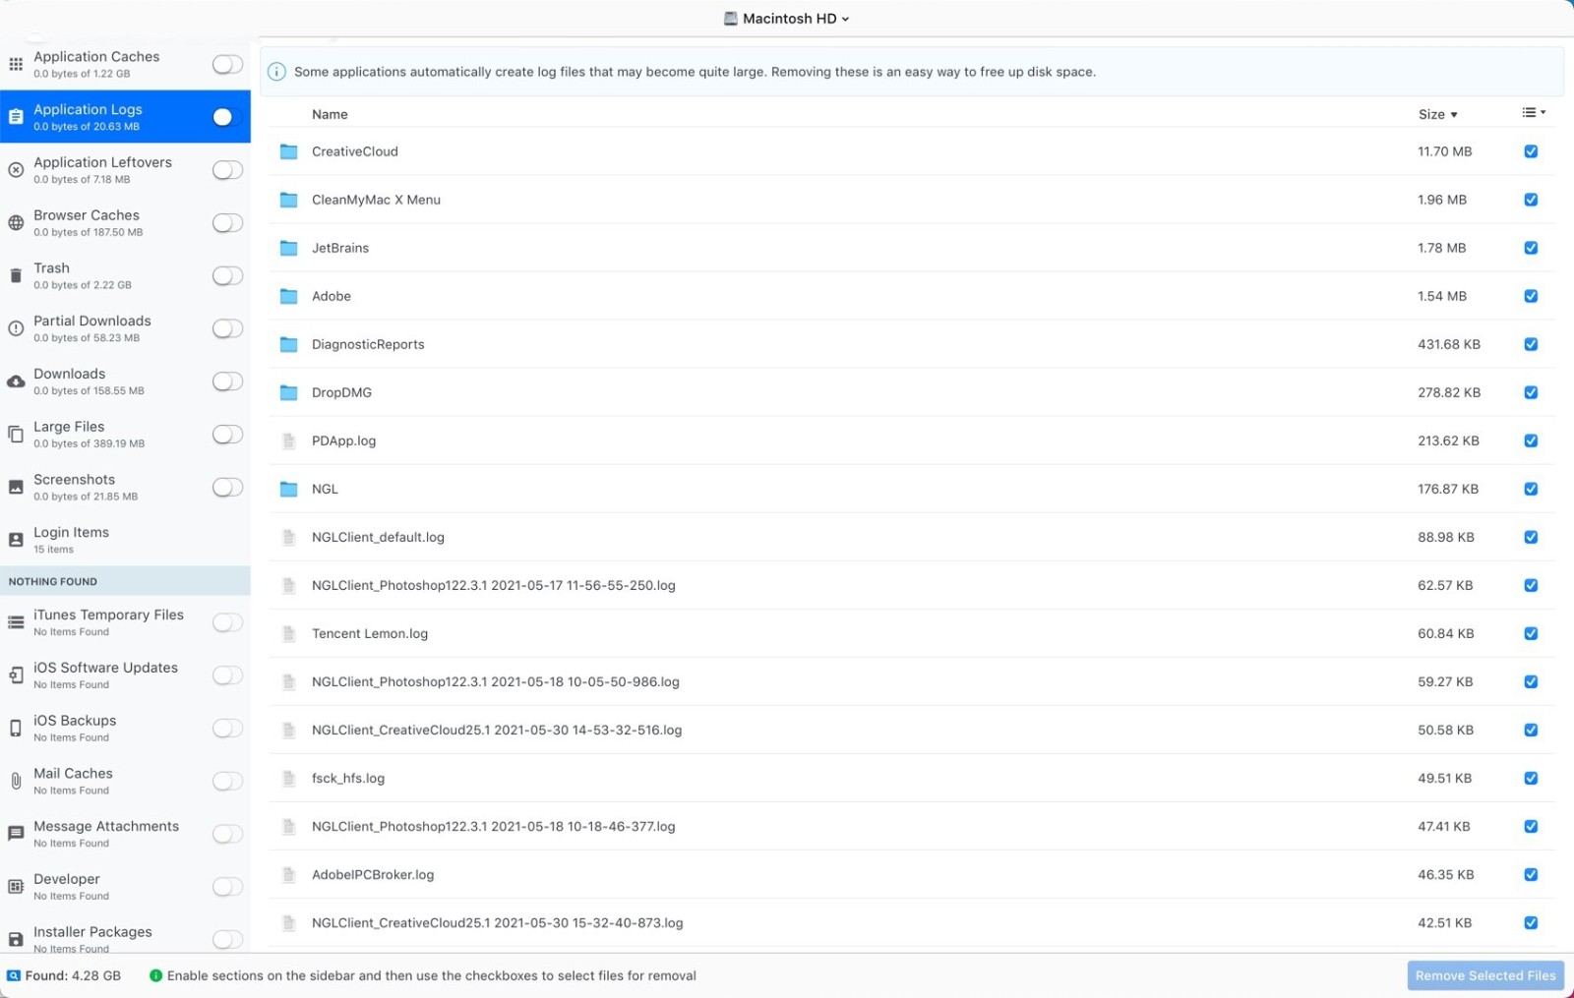Click the Partial Downloads alert icon

tap(16, 328)
